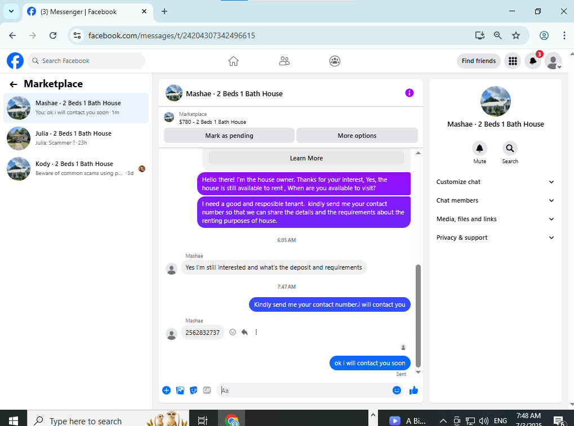Open Mashae 2 Beds 1 Bath House conversation
Screen dimensions: 574x426
pyautogui.click(x=76, y=108)
